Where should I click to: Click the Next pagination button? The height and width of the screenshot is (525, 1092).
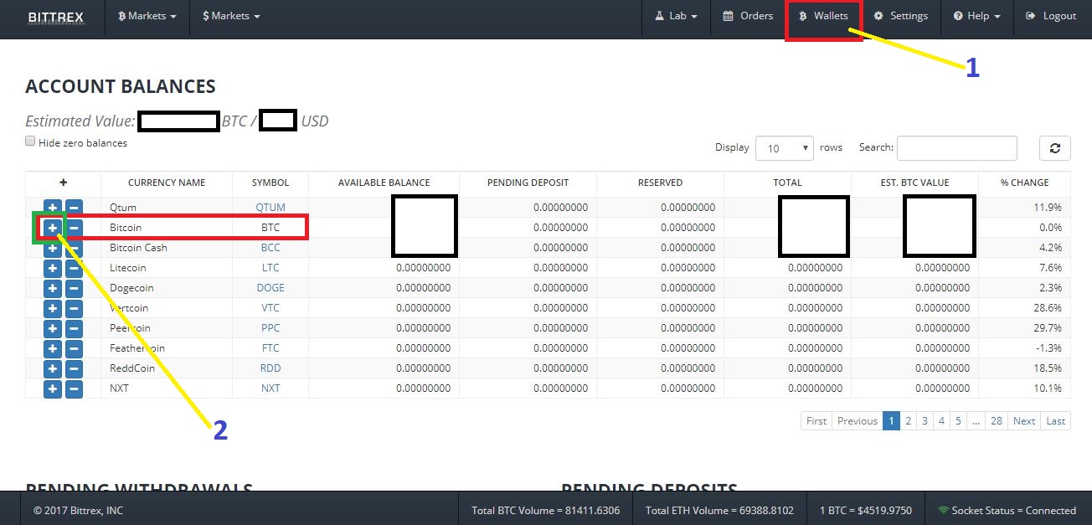point(1024,421)
